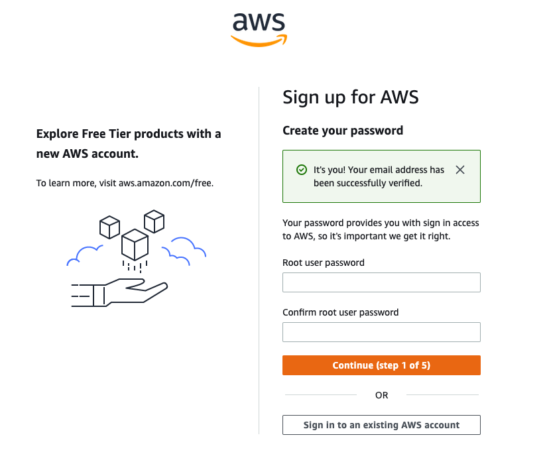Click the Sign up for AWS heading

pos(351,97)
